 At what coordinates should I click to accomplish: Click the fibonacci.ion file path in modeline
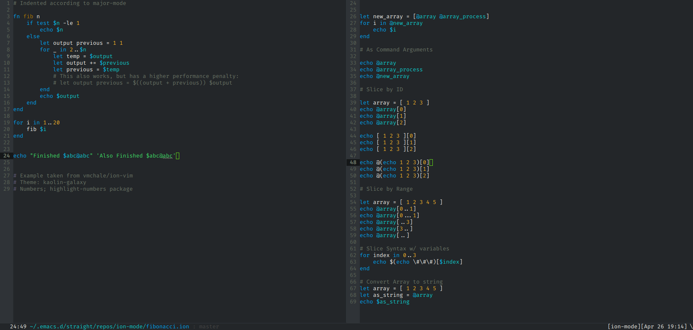tap(110, 327)
